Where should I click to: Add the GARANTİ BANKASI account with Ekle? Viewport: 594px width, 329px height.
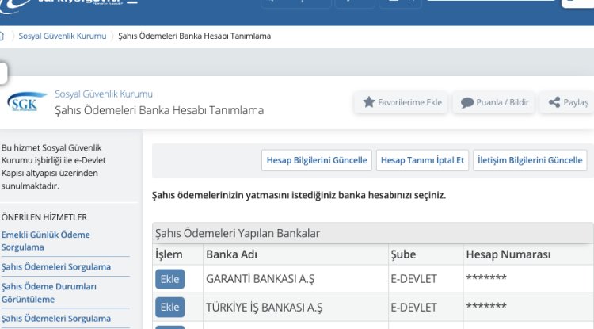[x=169, y=279]
